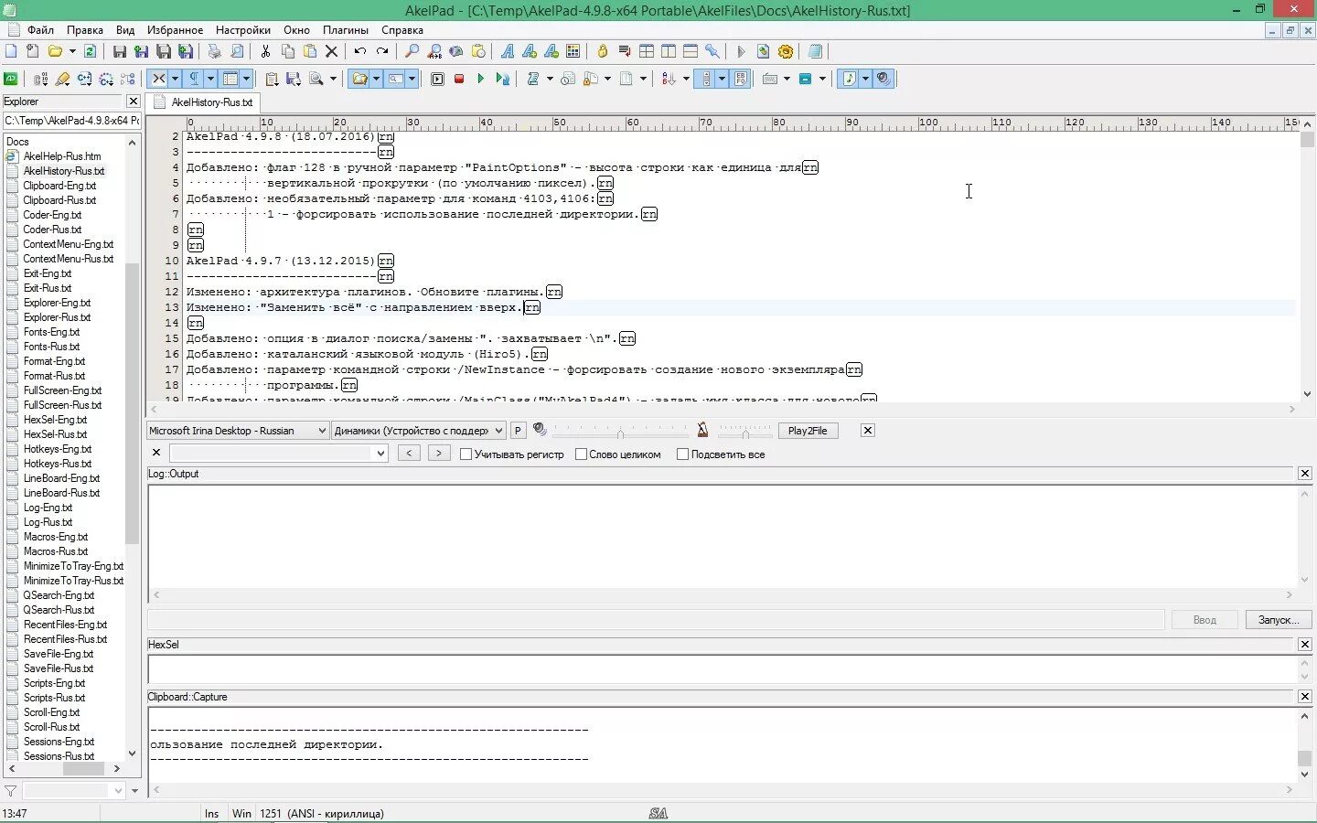
Task: Click the green AkelPad icon on the second toolbar
Action: [x=11, y=79]
